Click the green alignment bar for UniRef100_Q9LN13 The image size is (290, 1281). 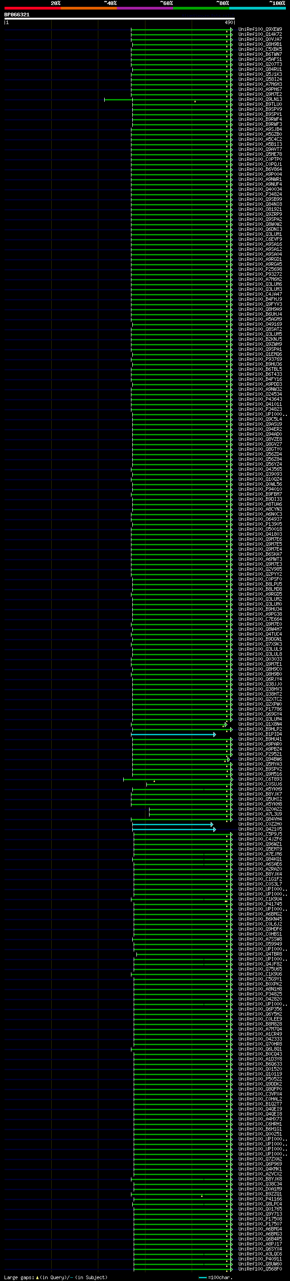click(168, 100)
